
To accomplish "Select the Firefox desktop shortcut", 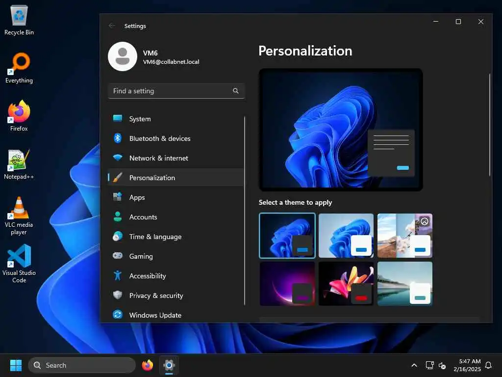I will (x=19, y=116).
